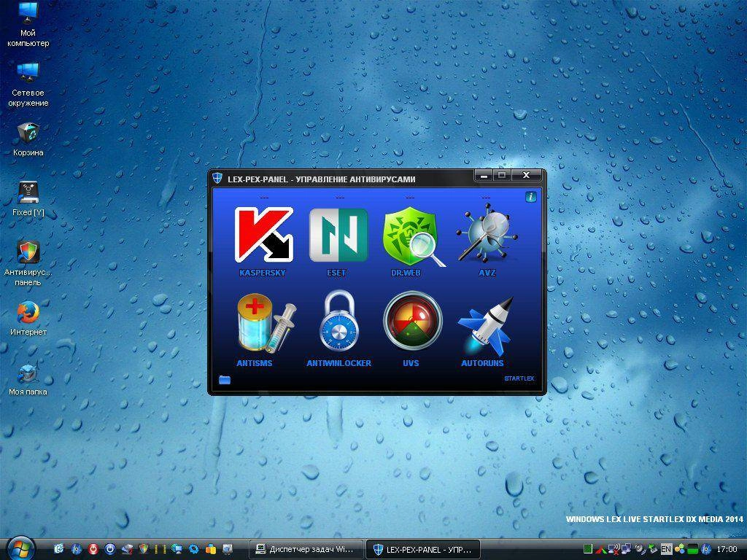747x560 pixels.
Task: Open the Windows Start orb
Action: (x=21, y=549)
